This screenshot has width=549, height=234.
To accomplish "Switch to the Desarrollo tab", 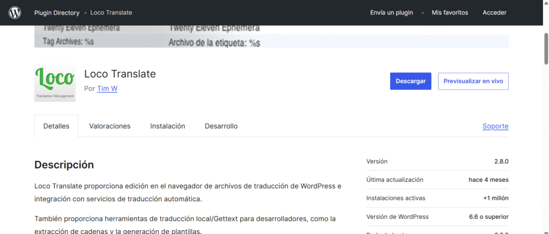I will [x=221, y=126].
